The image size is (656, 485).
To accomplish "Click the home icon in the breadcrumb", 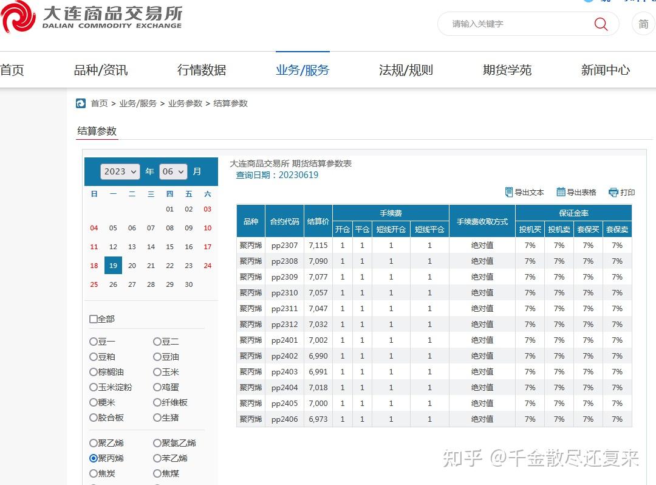I will pos(80,103).
